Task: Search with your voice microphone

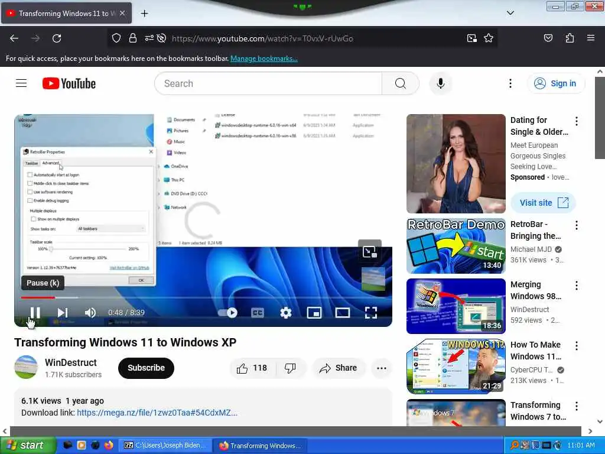Action: [x=440, y=83]
